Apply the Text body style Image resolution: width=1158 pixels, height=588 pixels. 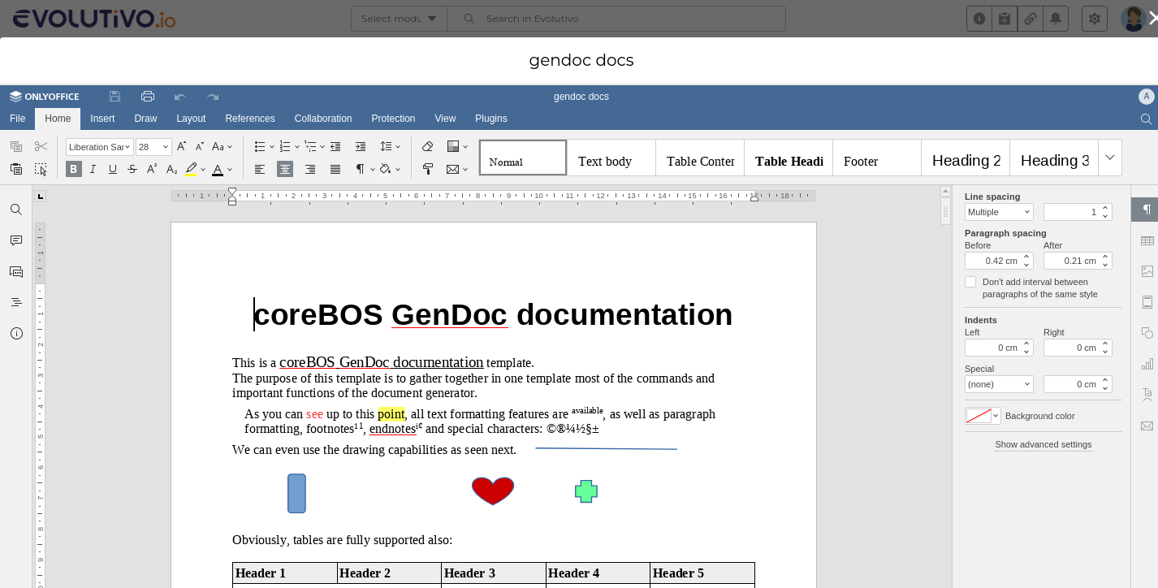coord(611,158)
